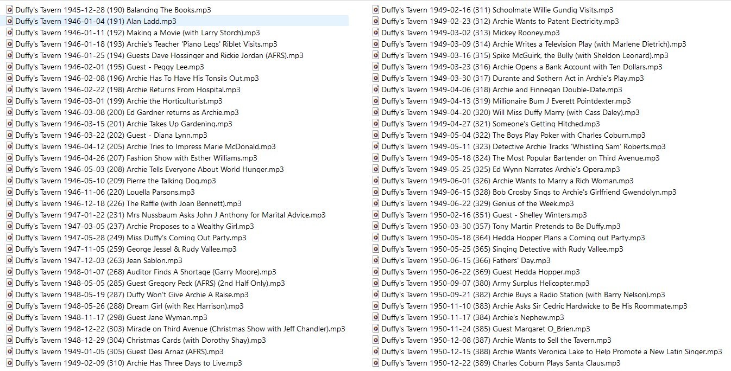Click the file icon for Guest - Shelley Winters
The height and width of the screenshot is (371, 731).
tap(376, 215)
